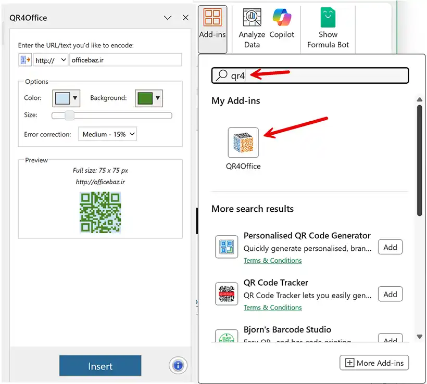
Task: Click the Personalised QR Code Generator title
Action: [x=307, y=235]
